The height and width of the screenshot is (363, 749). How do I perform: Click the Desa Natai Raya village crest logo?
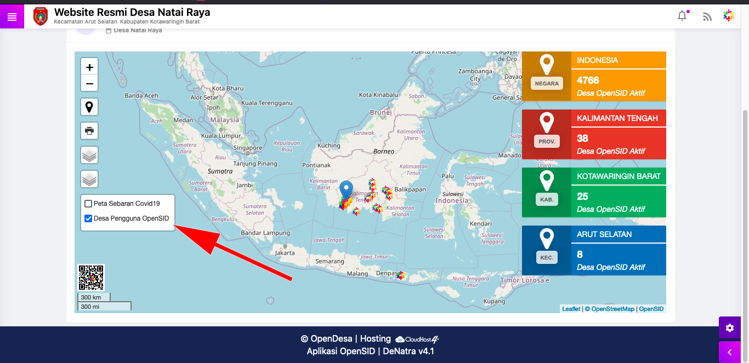click(x=41, y=16)
